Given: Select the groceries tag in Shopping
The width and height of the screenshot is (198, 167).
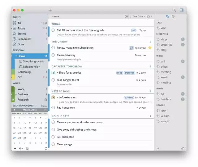Looking at the screenshot, I should 166,45.
